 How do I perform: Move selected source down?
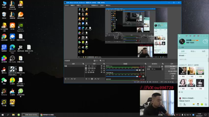(98, 79)
